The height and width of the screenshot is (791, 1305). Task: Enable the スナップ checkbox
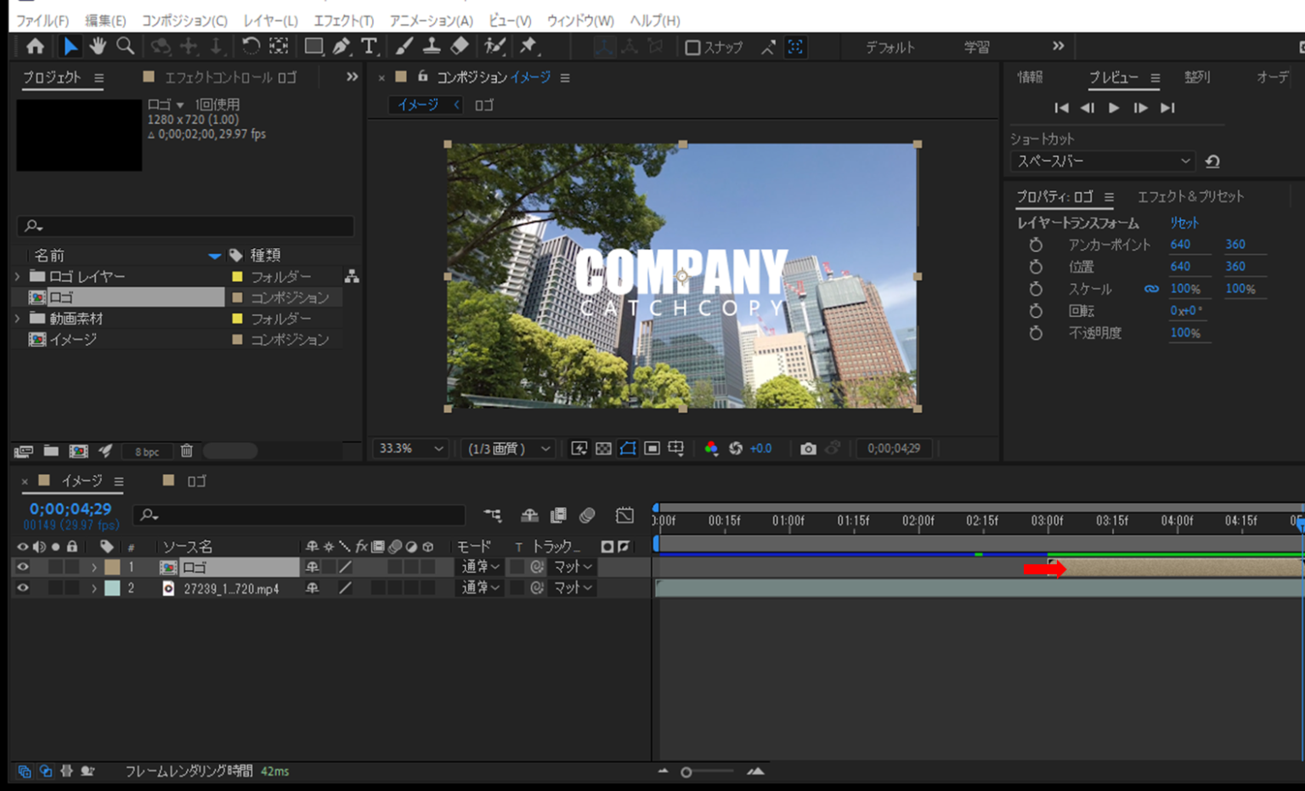pyautogui.click(x=692, y=48)
